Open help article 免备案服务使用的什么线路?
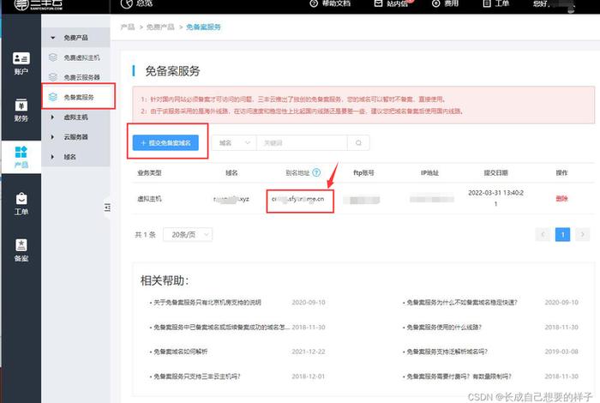 click(444, 328)
